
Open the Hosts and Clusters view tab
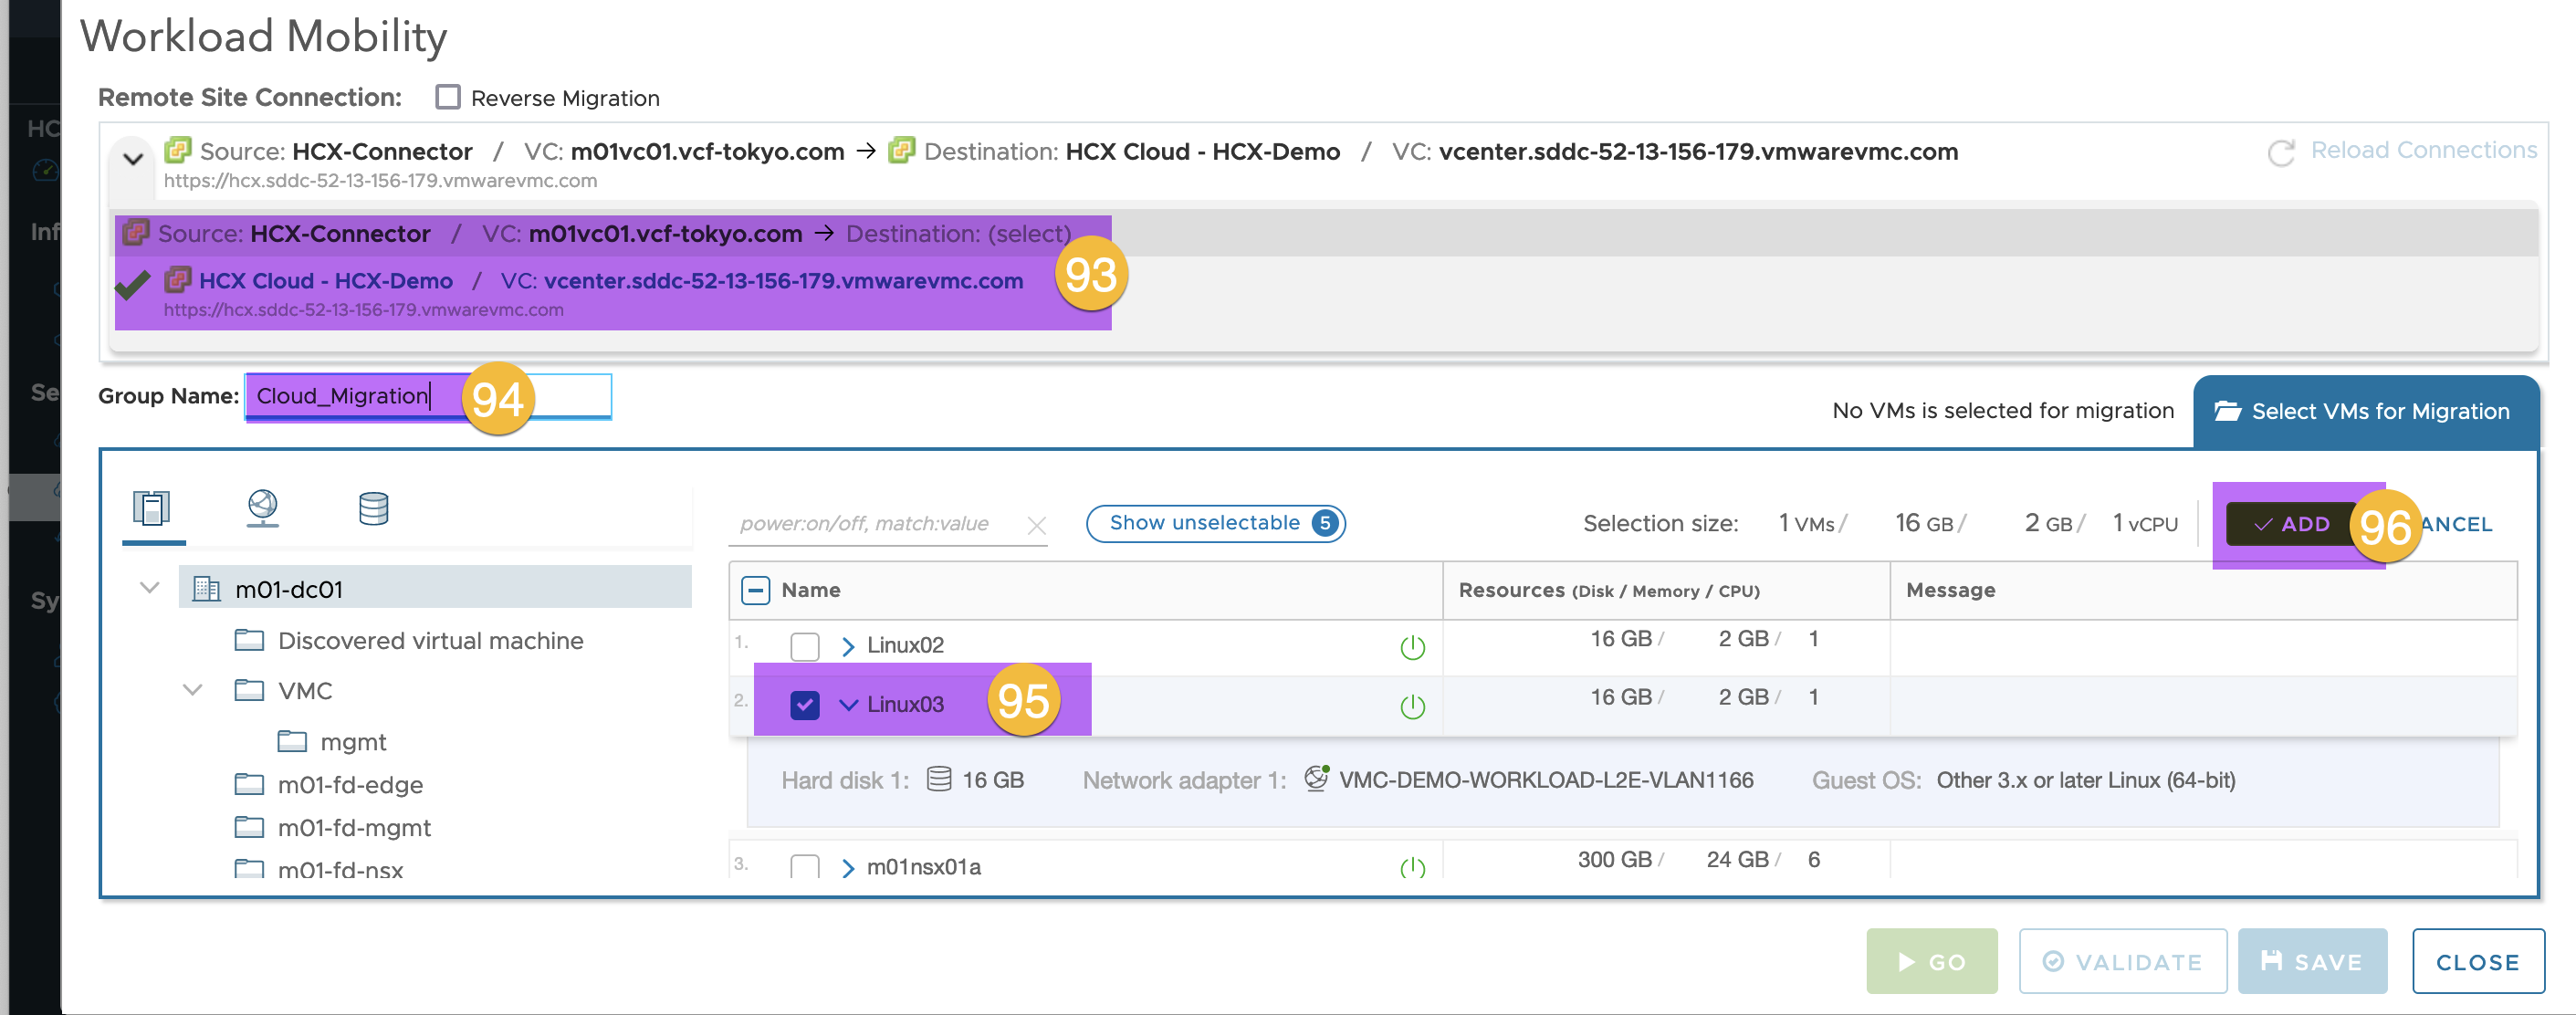pyautogui.click(x=152, y=508)
